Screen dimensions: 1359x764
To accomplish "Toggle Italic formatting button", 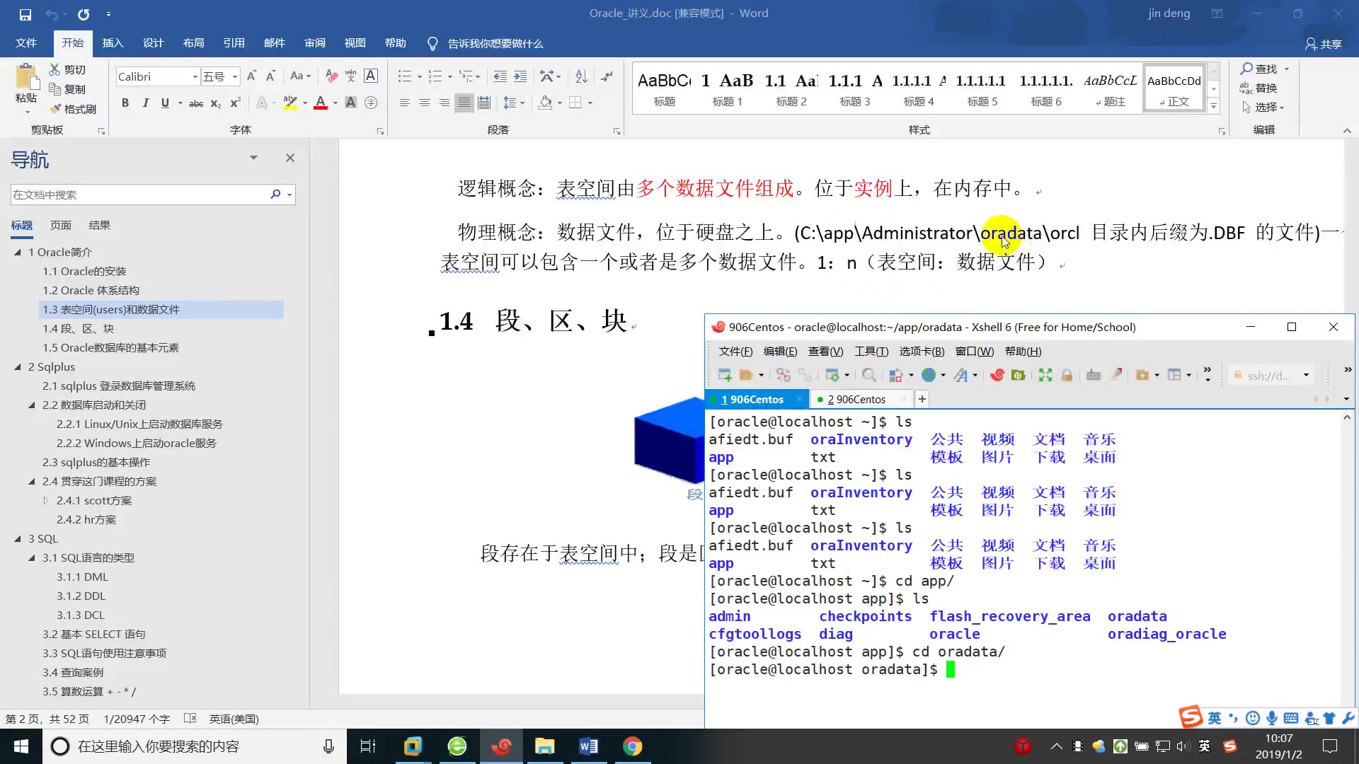I will pos(145,103).
